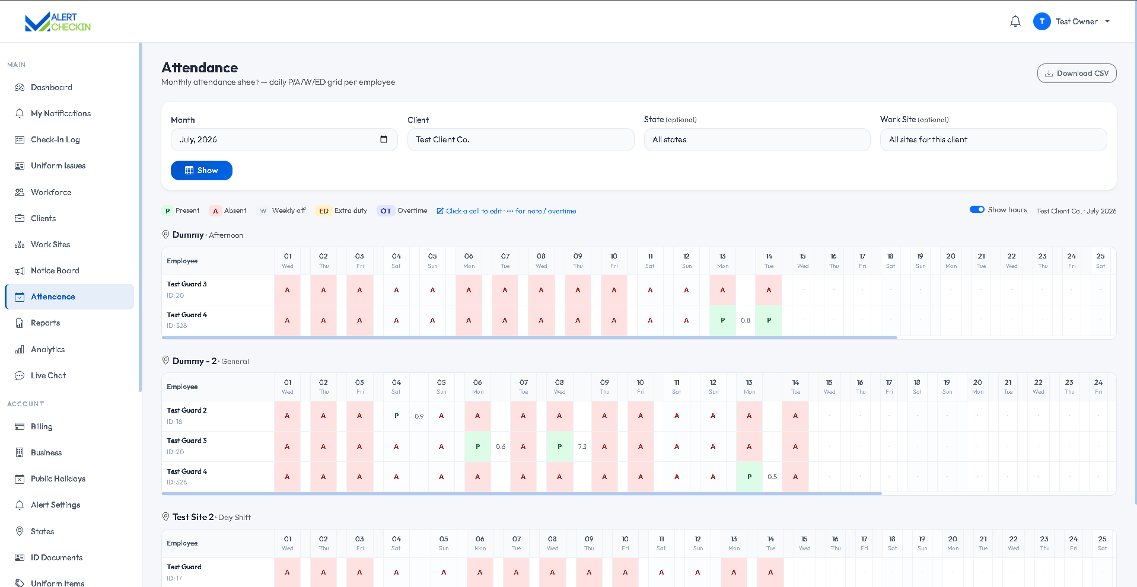1137x587 pixels.
Task: Click the Month input field July, 2026
Action: click(284, 140)
